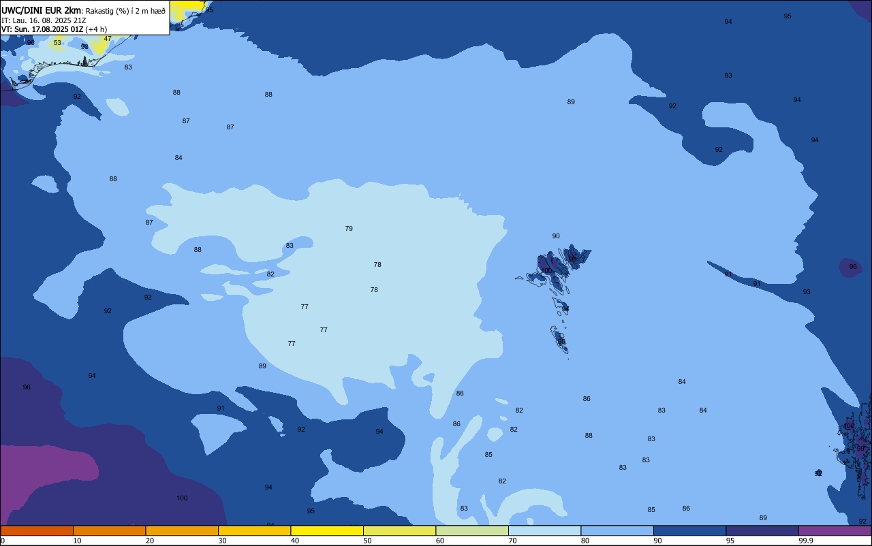Click the 90 value just above the Faroe Islands
872x546 pixels.
pos(556,236)
